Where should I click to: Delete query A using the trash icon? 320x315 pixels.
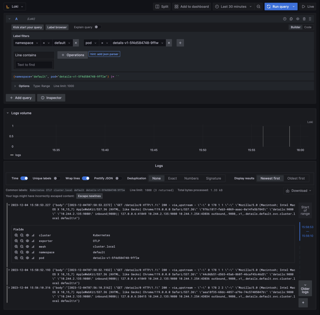coord(304,19)
